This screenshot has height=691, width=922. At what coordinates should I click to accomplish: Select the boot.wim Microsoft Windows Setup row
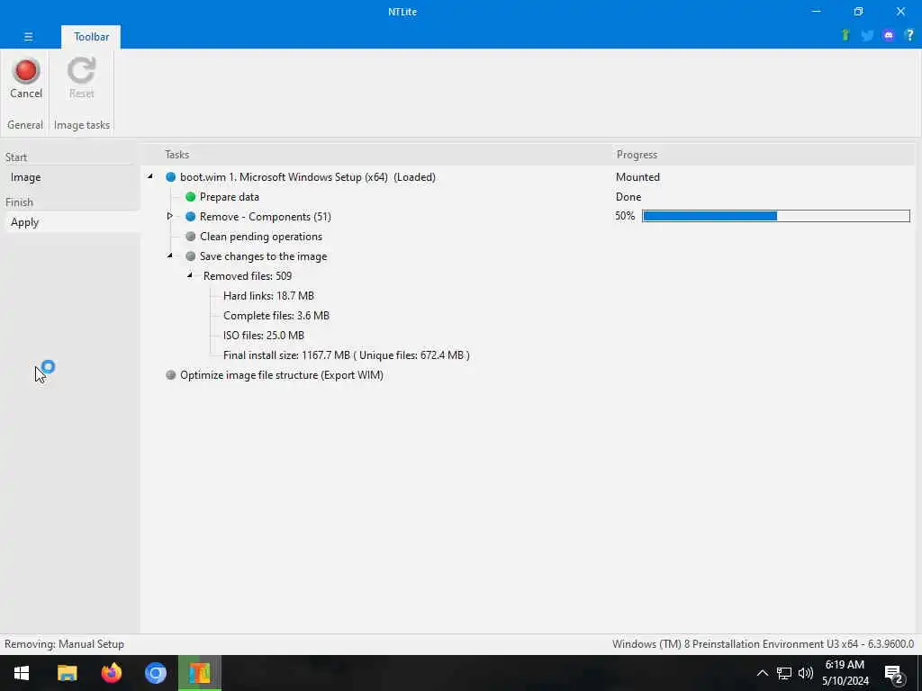pos(308,177)
